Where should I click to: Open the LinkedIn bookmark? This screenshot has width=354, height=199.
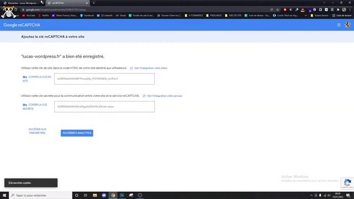105,15
